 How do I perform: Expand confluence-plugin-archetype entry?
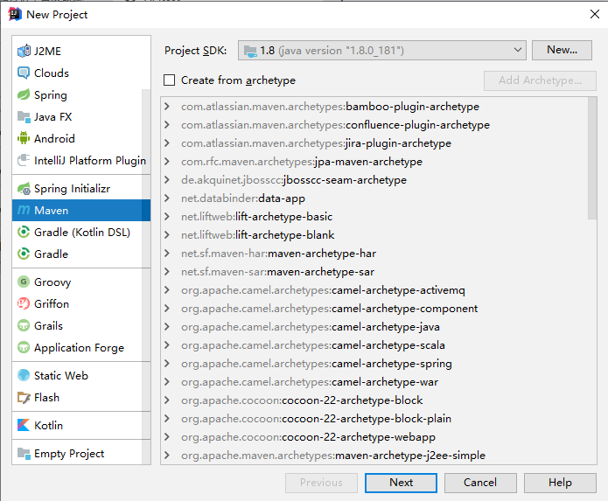tap(167, 125)
